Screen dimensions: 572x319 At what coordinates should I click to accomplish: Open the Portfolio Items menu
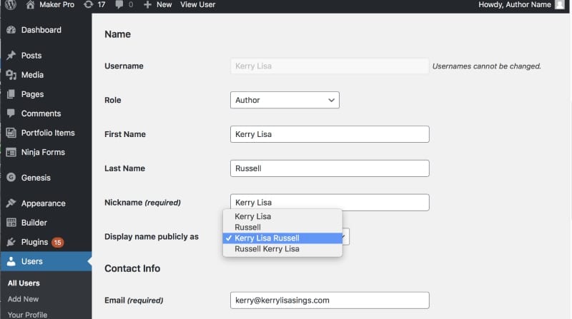pos(47,133)
